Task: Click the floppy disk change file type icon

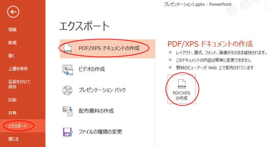Action: 68,132
